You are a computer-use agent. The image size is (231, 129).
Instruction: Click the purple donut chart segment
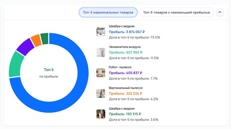(x=25, y=47)
